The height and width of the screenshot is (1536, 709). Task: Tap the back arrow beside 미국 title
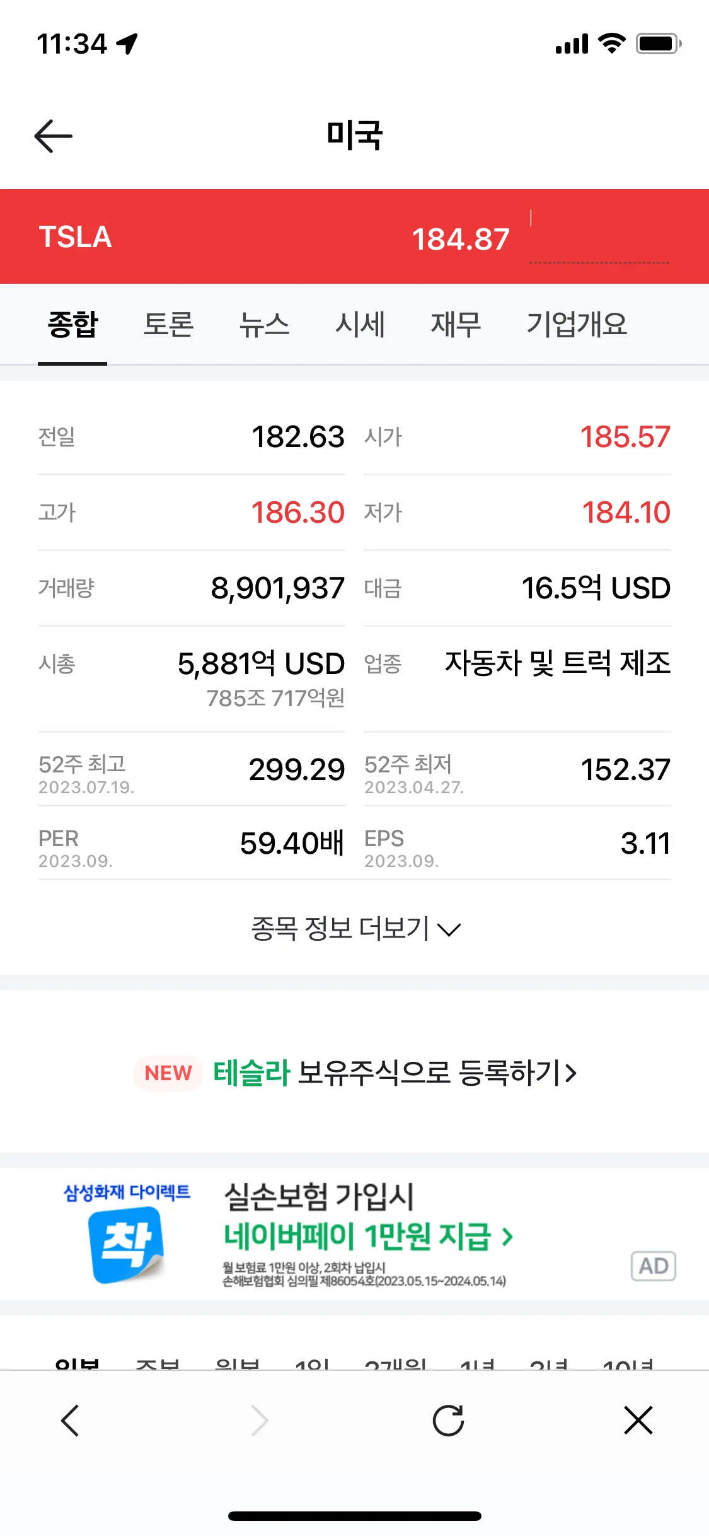click(54, 136)
